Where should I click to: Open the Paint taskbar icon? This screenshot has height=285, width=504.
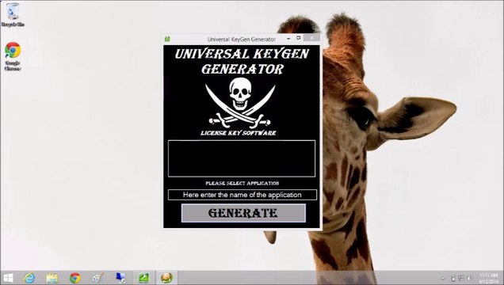click(x=97, y=278)
